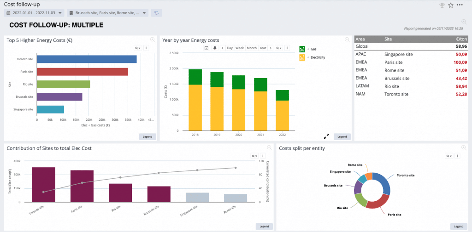Click the yellow Electricity series chart icon

[302, 57]
